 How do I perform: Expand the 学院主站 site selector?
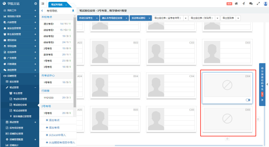[36, 4]
